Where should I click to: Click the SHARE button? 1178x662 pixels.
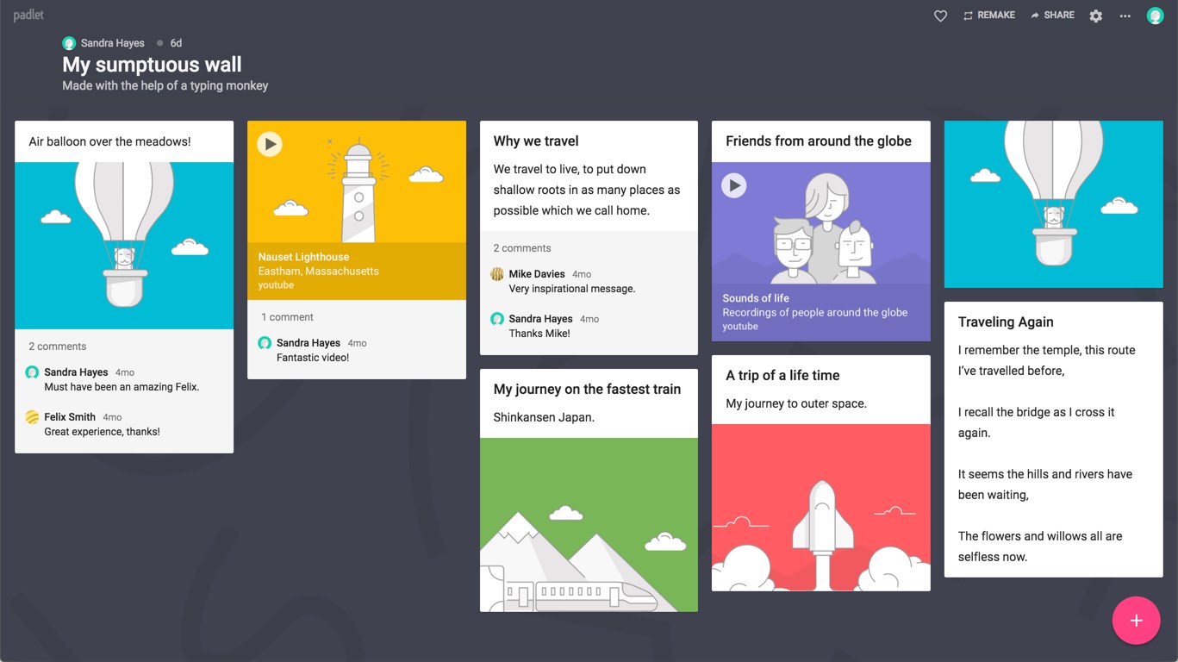point(1052,16)
